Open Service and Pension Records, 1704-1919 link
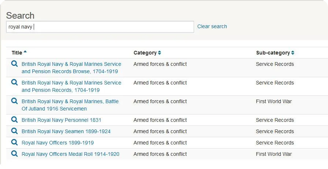The width and height of the screenshot is (328, 169). [x=71, y=86]
